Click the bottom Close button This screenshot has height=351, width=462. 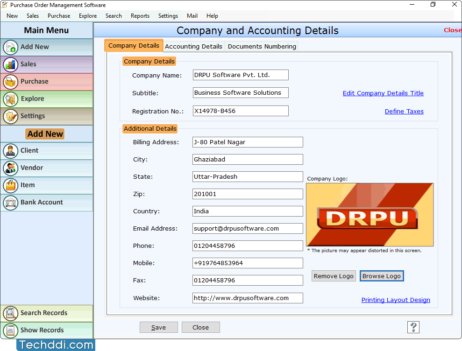coord(201,328)
